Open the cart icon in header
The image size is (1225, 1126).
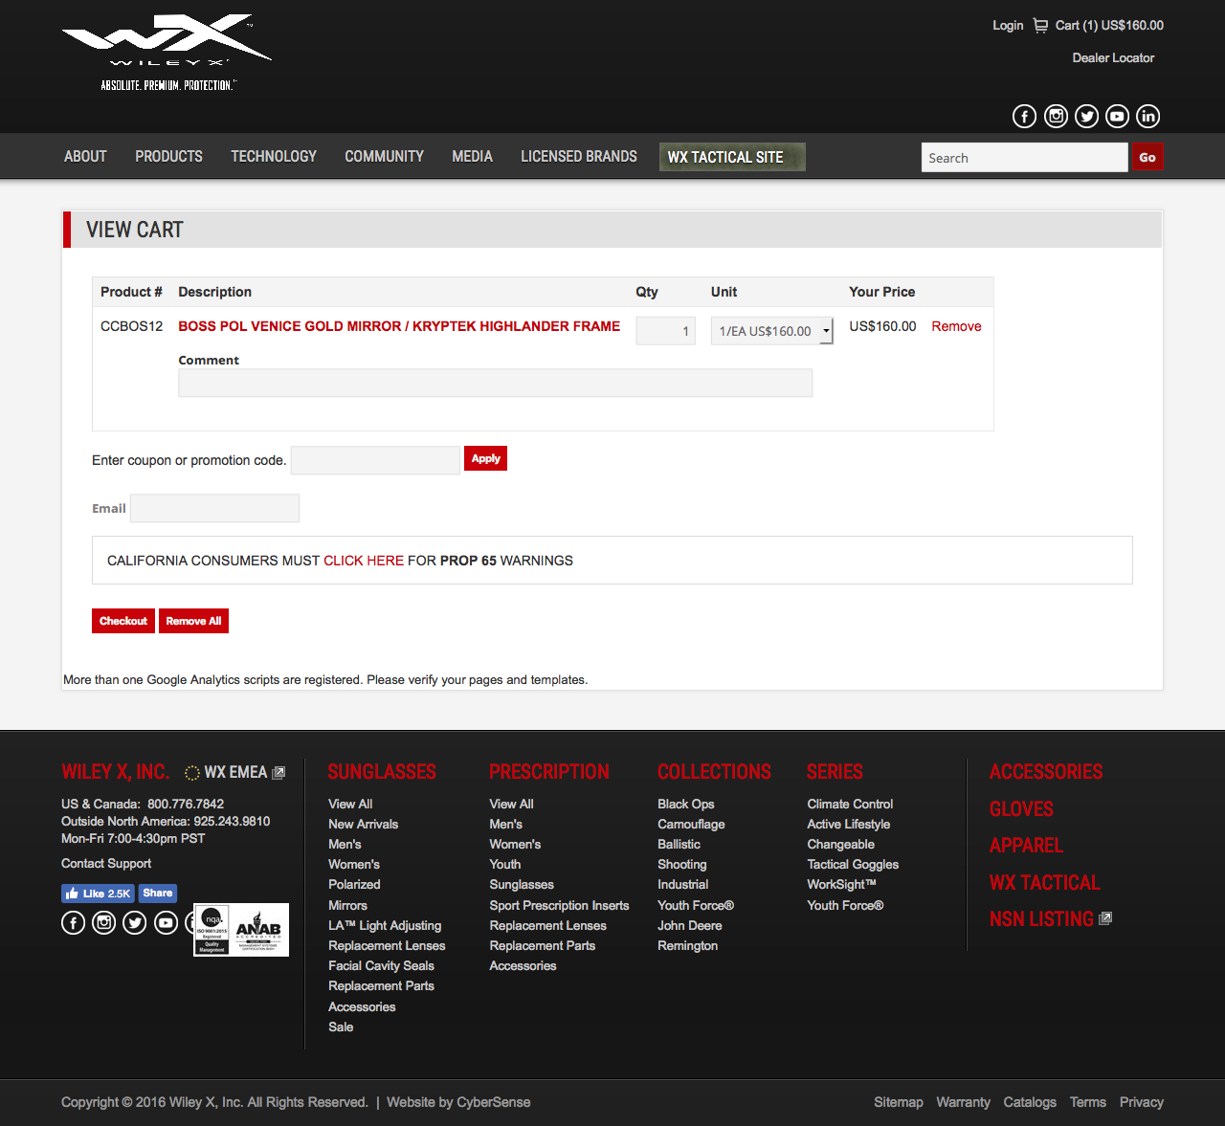(x=1040, y=26)
